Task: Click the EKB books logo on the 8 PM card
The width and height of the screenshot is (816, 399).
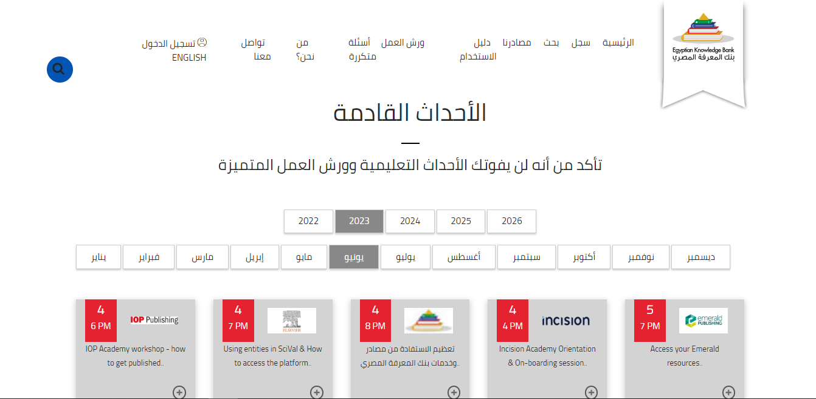Action: click(429, 321)
